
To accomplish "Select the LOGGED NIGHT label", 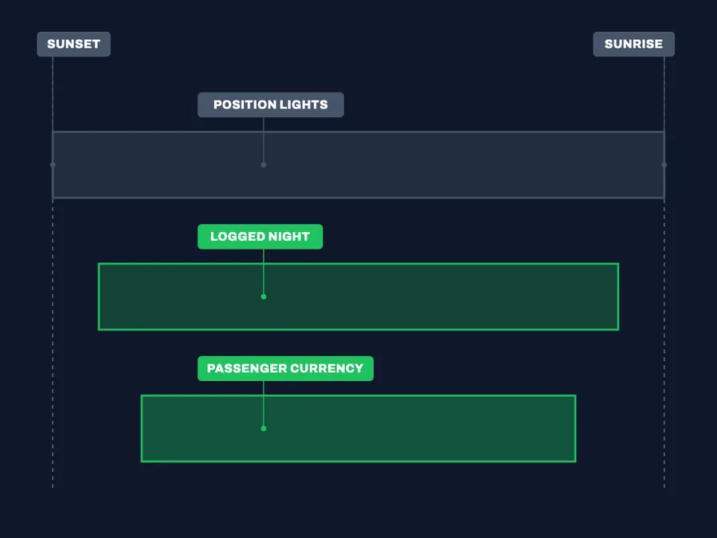I will pyautogui.click(x=261, y=237).
